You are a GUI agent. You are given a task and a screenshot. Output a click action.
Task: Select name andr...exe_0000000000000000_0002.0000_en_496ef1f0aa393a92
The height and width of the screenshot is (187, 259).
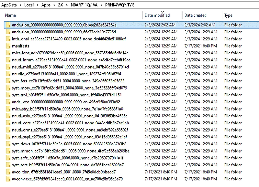tap(66, 102)
